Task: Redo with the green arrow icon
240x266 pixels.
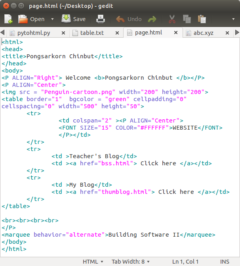Action: [152, 19]
